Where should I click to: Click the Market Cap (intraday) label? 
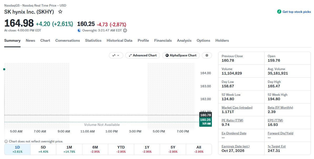pos(237,108)
